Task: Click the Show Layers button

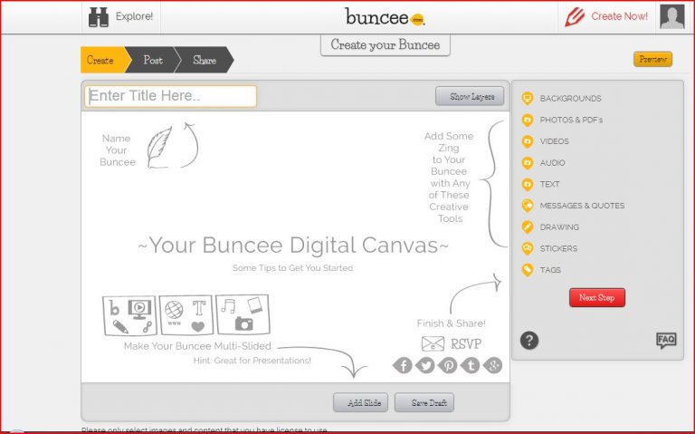Action: (x=470, y=96)
